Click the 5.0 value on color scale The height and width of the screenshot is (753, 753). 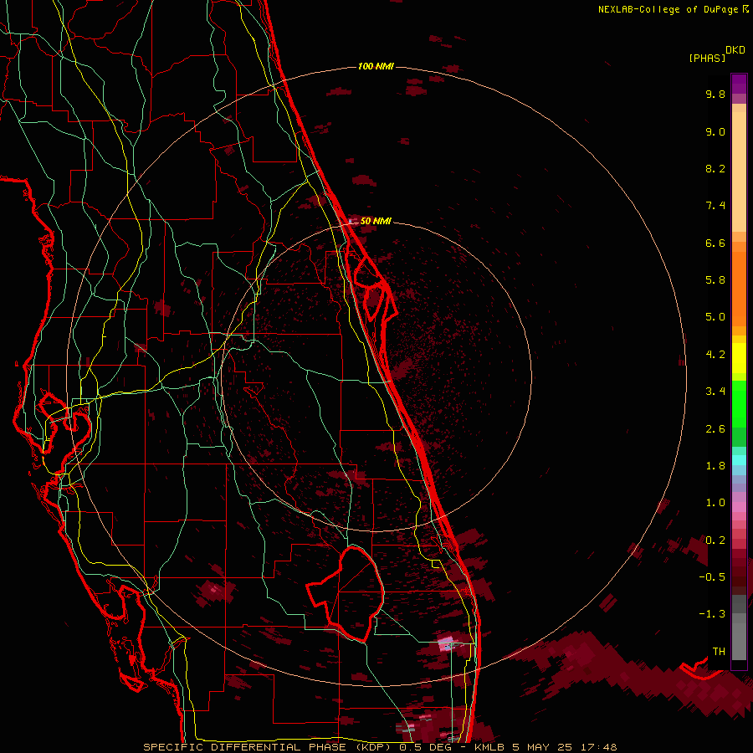coord(715,317)
